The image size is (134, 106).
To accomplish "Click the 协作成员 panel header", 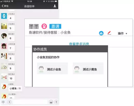I will (x=70, y=49).
